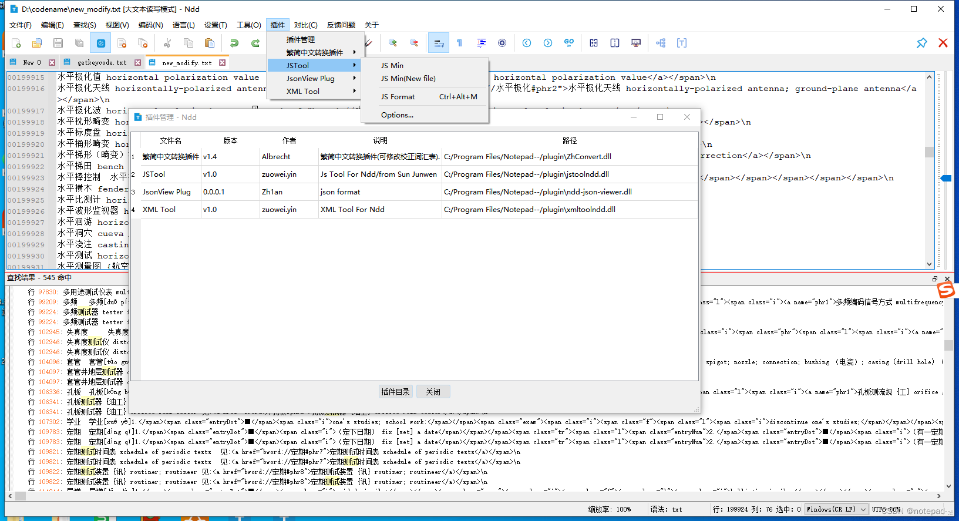This screenshot has width=959, height=521.
Task: Open the Windows(CR LF) line ending dropdown
Action: (836, 509)
